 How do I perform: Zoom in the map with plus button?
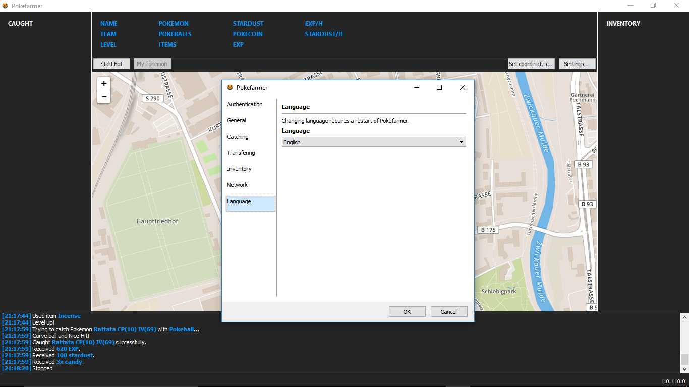pyautogui.click(x=104, y=83)
